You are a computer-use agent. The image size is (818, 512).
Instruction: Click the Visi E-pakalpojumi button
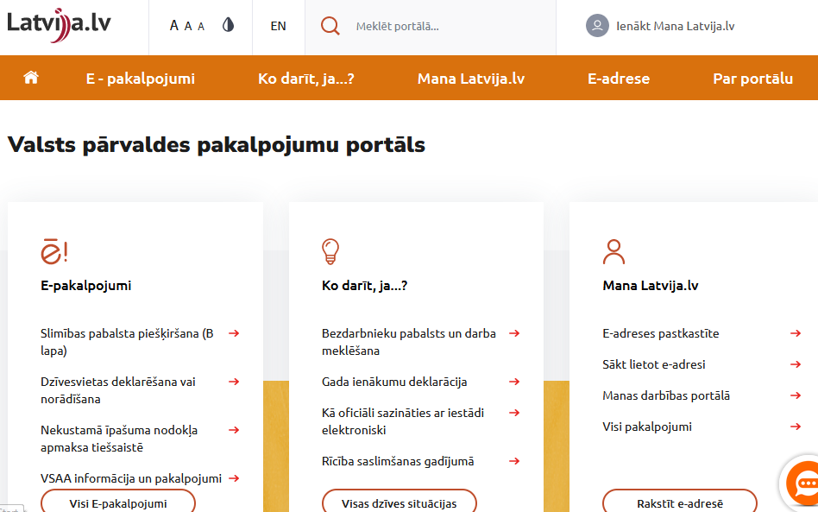tap(117, 502)
